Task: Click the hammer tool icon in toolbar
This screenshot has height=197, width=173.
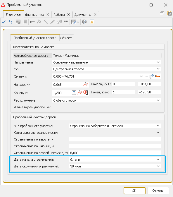Action: pyautogui.click(x=46, y=22)
